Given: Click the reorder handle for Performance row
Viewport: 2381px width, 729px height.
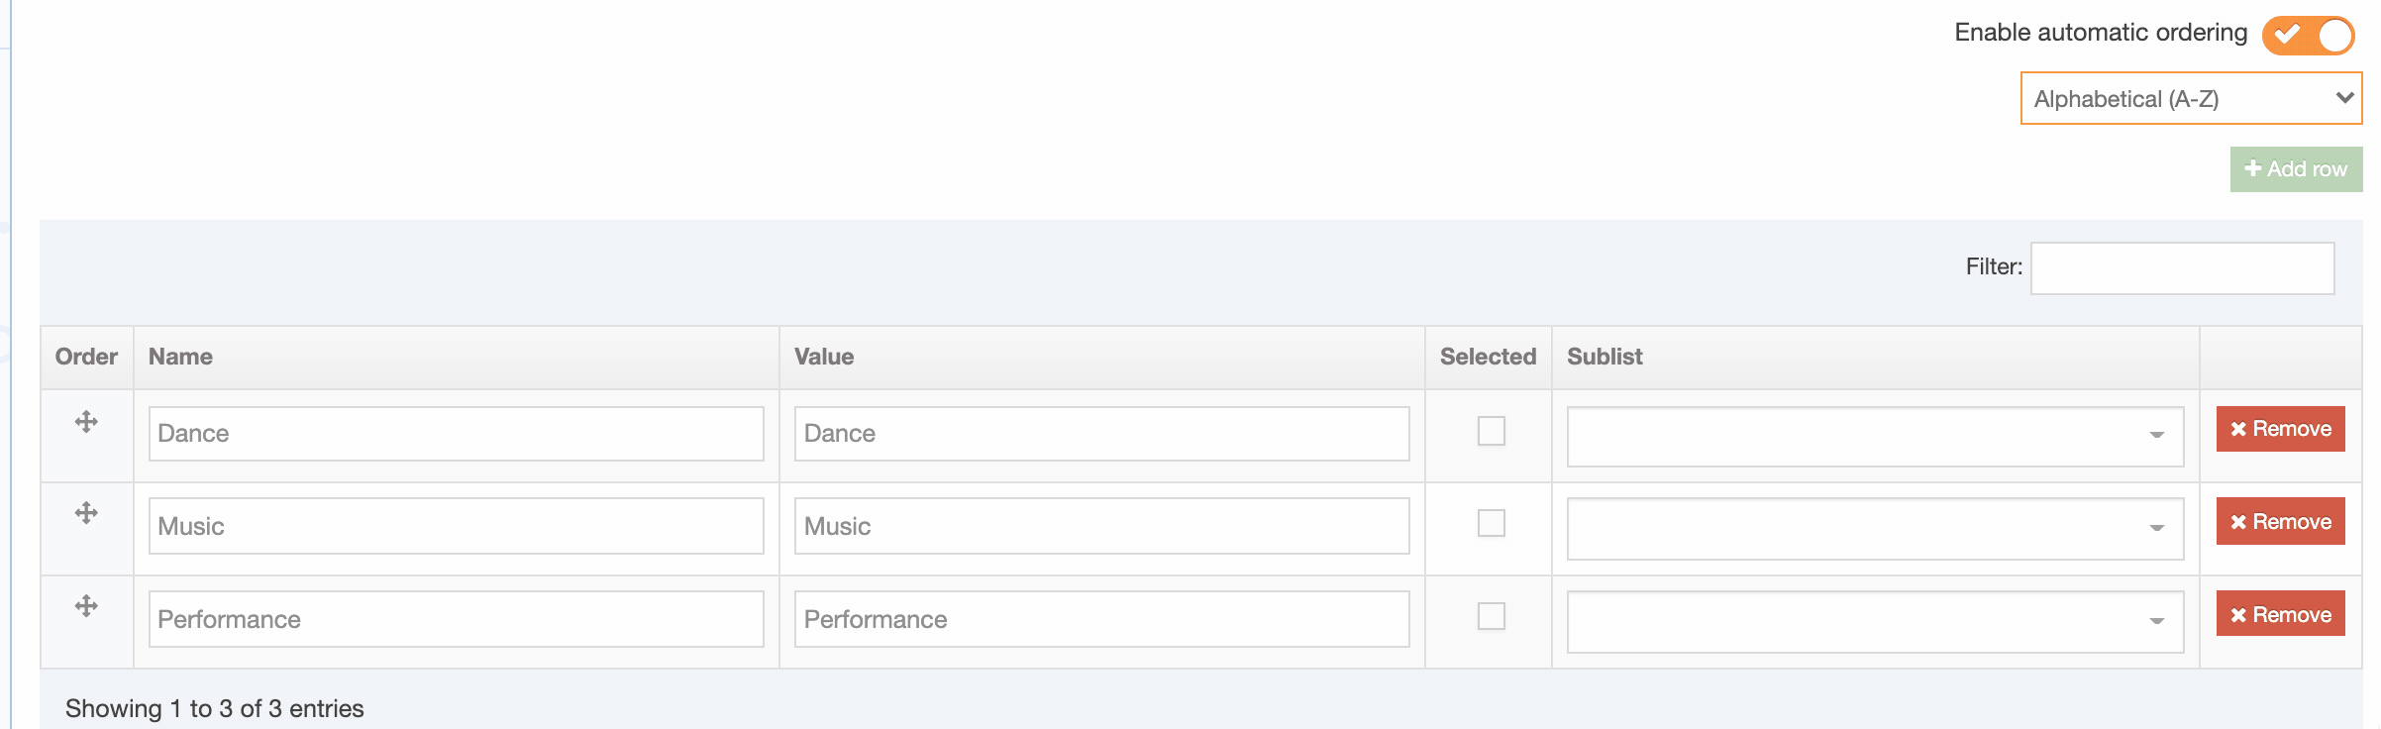Looking at the screenshot, I should point(86,606).
